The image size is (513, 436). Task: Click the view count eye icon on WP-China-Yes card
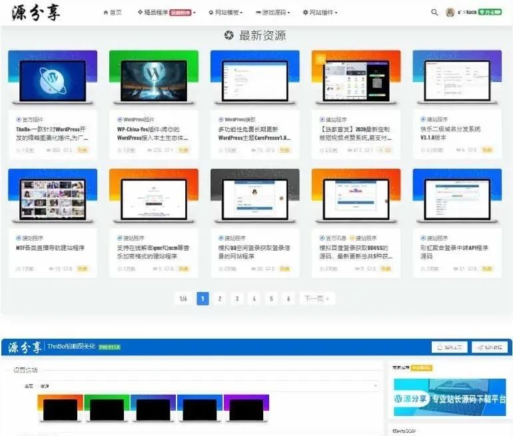point(149,150)
